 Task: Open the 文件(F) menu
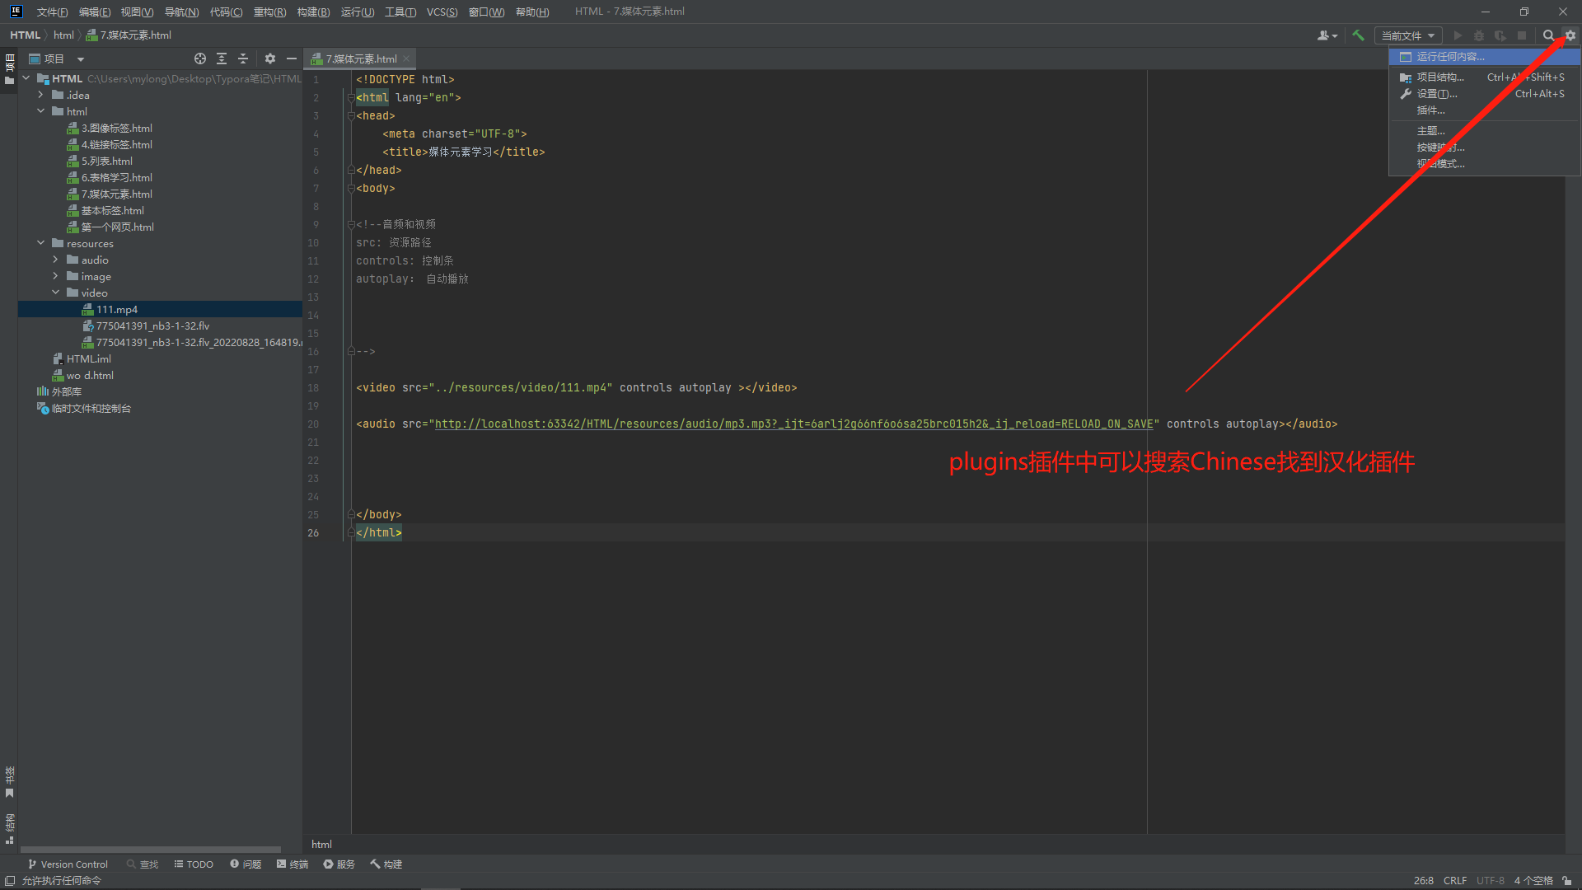tap(52, 12)
